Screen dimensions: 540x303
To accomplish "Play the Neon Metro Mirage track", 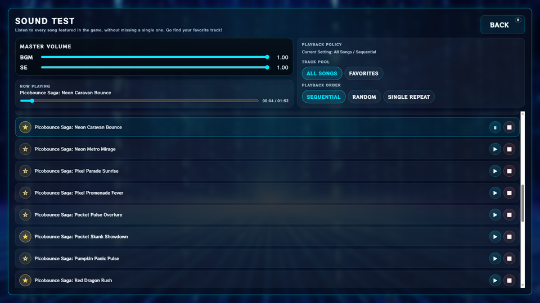I will click(x=495, y=149).
